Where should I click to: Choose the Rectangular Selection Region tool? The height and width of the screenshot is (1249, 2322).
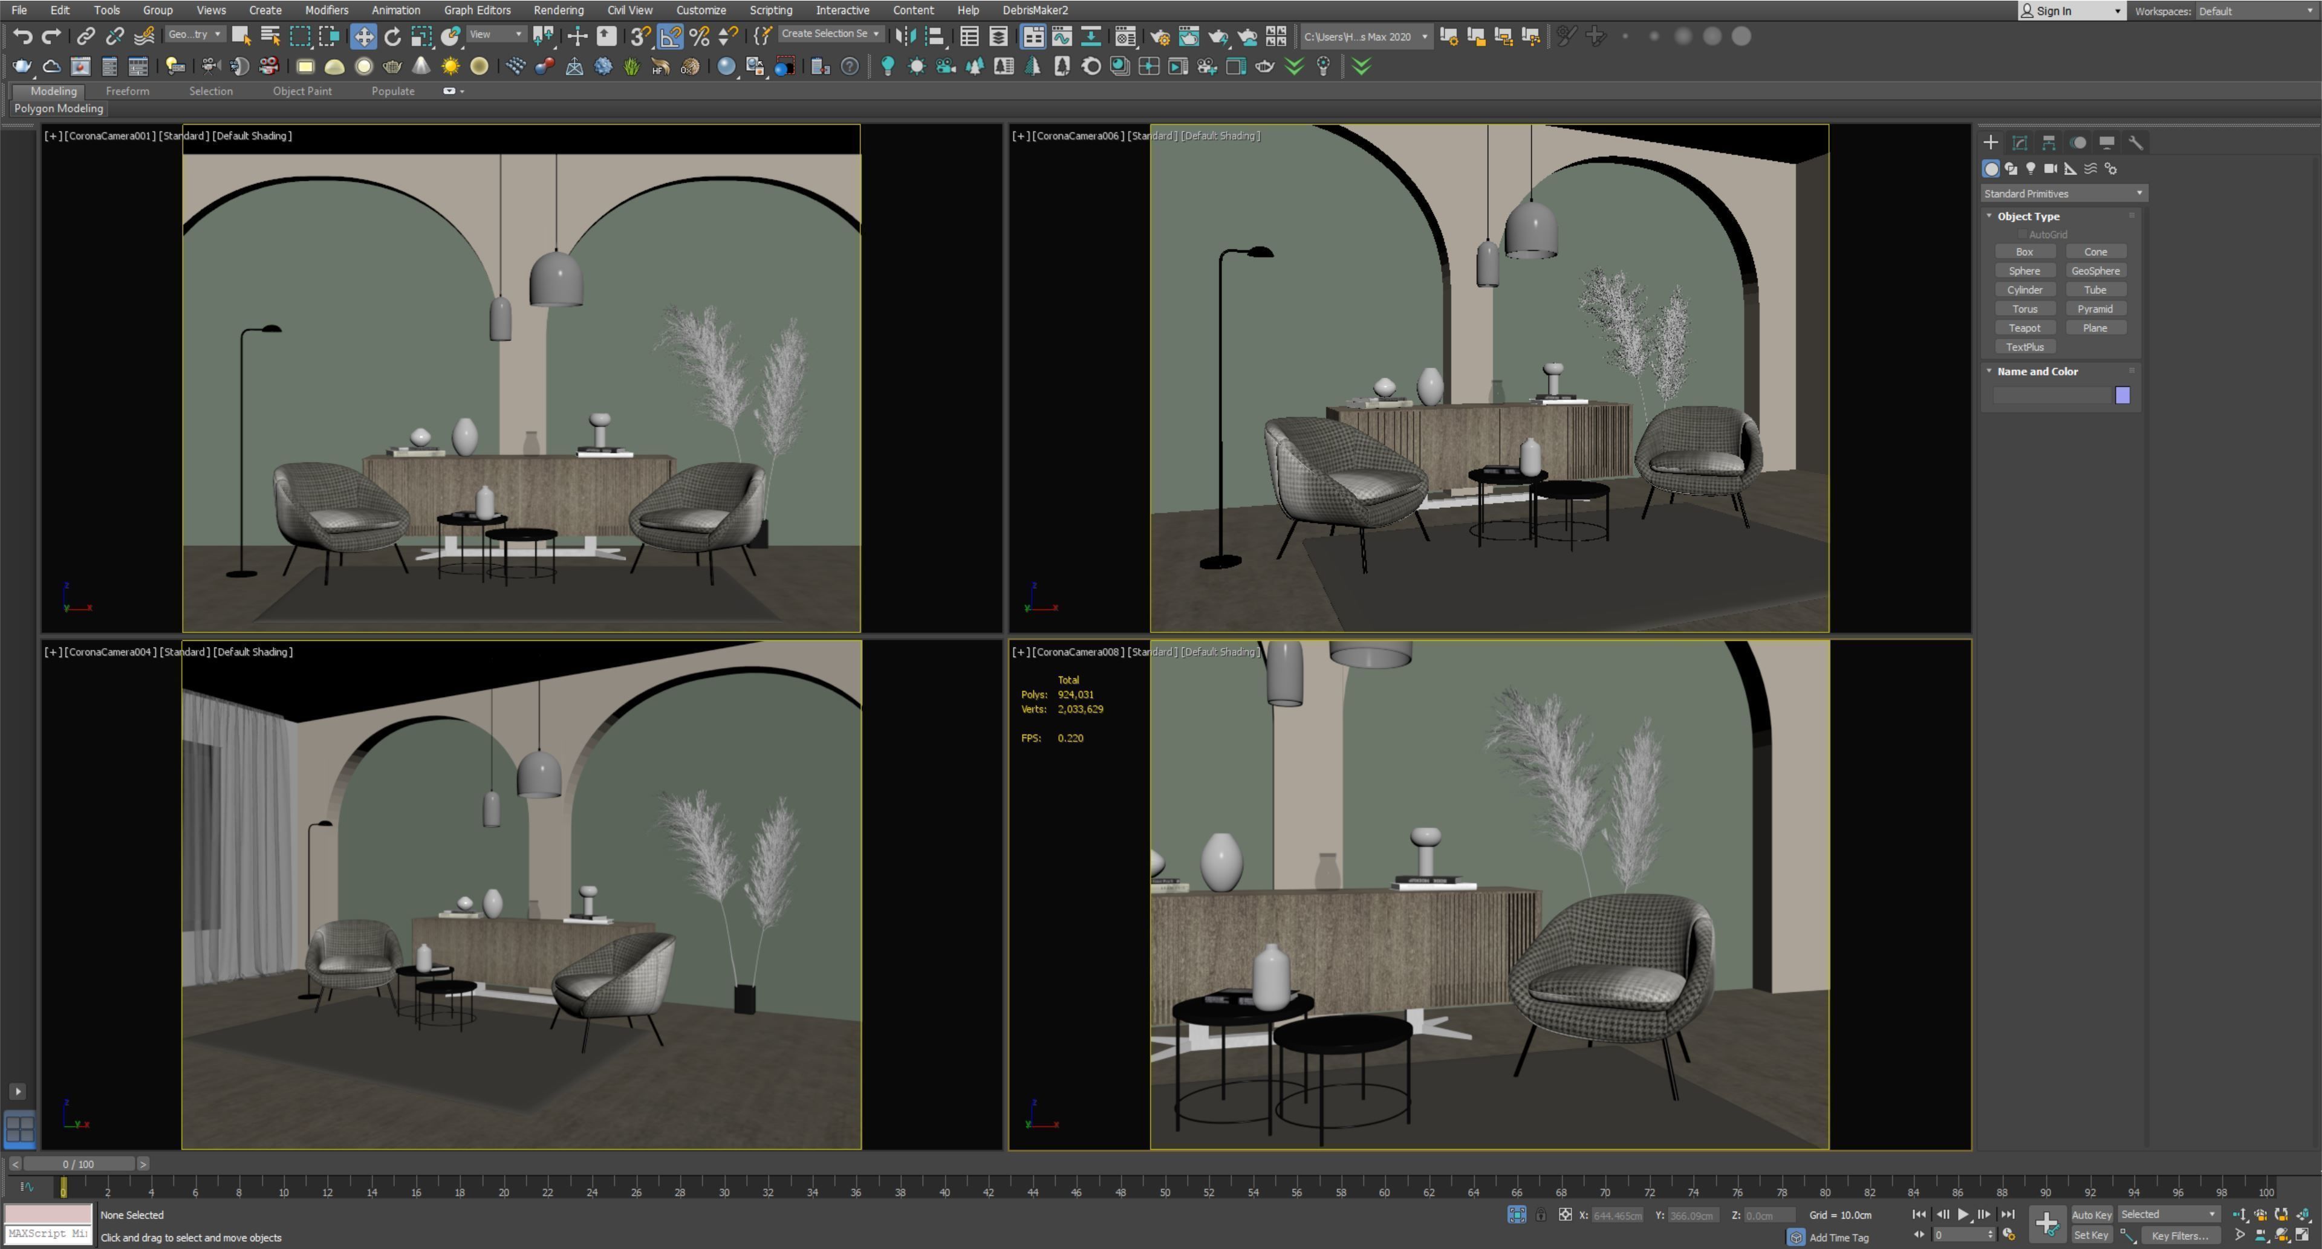[x=299, y=36]
